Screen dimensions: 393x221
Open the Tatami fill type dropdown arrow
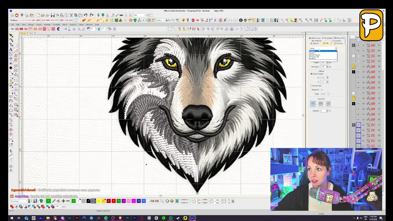point(336,48)
